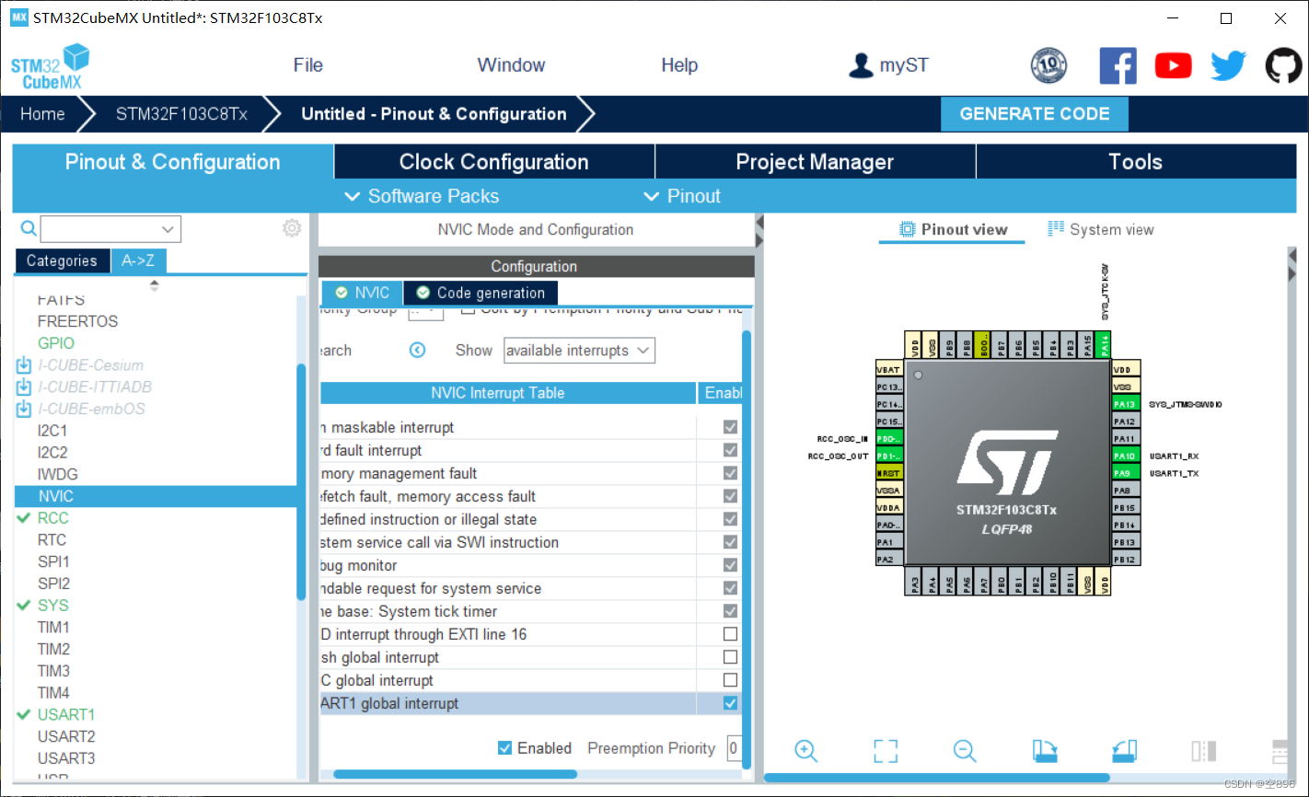1309x797 pixels.
Task: Disable USART1 global interrupt checkbox
Action: pyautogui.click(x=730, y=703)
